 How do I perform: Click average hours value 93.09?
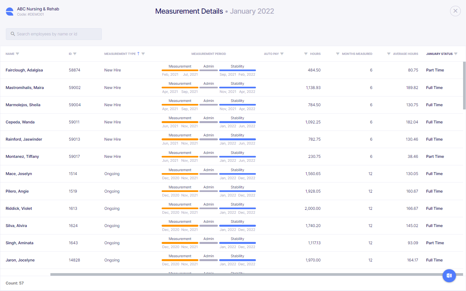click(x=413, y=243)
